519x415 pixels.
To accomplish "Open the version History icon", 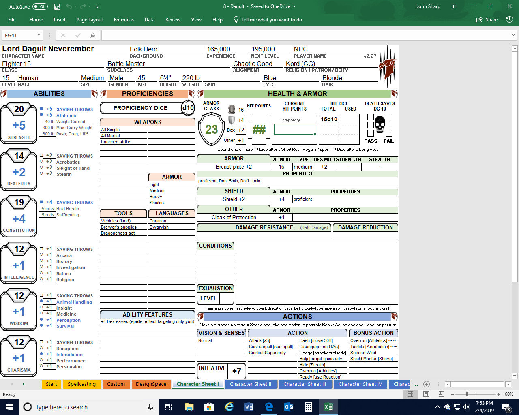I will coord(510,19).
